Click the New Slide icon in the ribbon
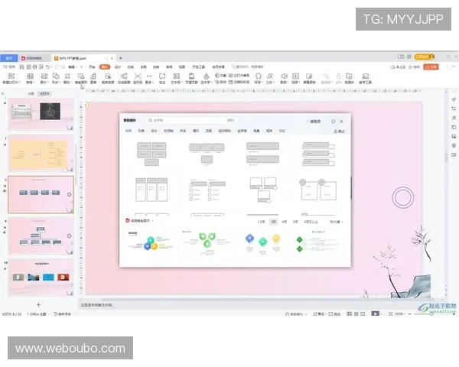The width and height of the screenshot is (459, 367). click(x=11, y=77)
